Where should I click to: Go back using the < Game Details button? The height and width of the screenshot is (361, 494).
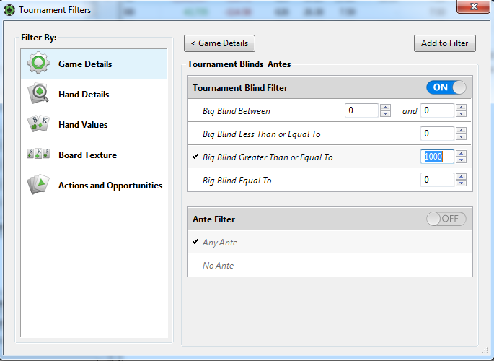(x=219, y=43)
